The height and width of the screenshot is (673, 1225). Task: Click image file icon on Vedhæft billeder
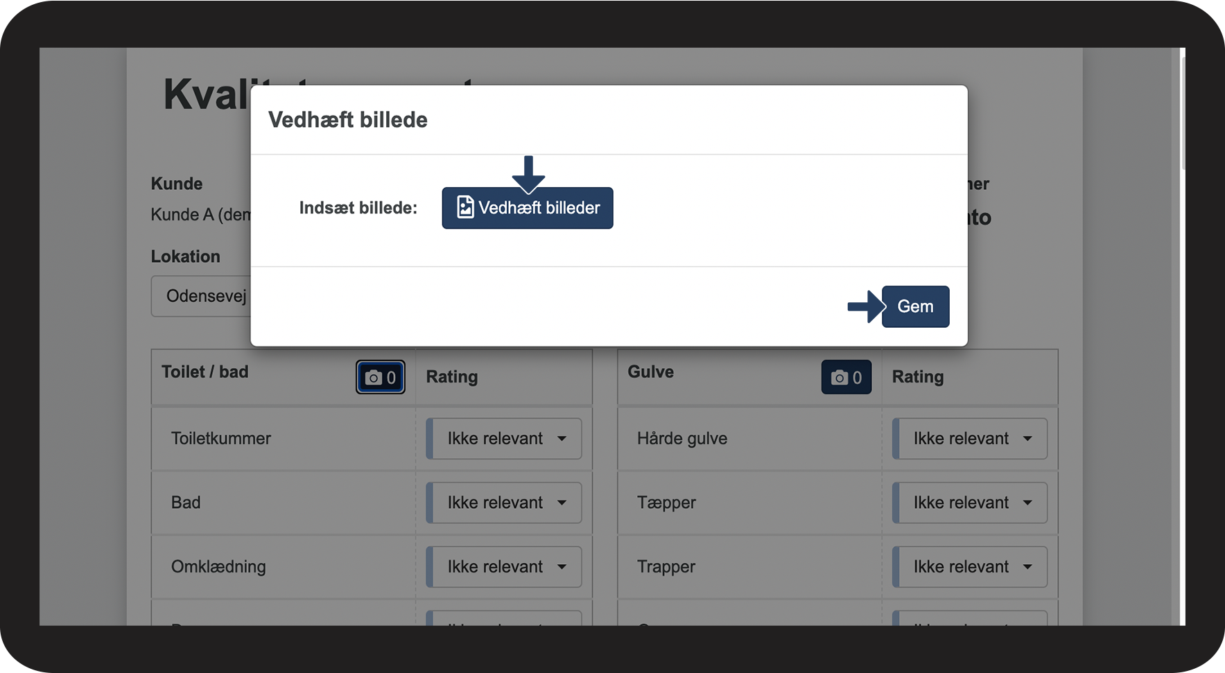[465, 207]
